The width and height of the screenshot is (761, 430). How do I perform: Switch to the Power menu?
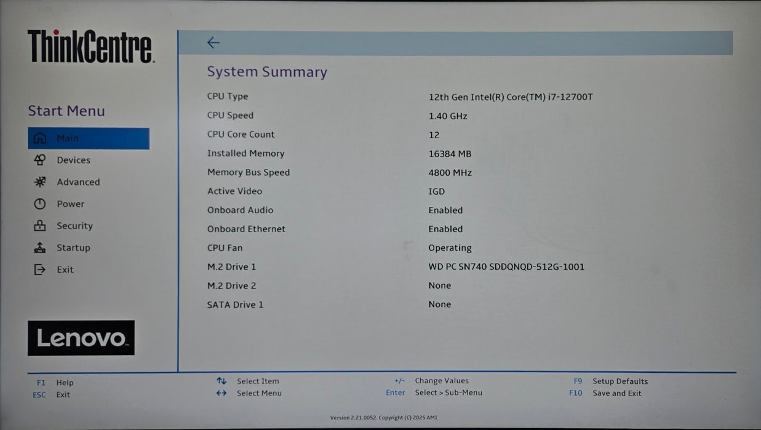71,204
